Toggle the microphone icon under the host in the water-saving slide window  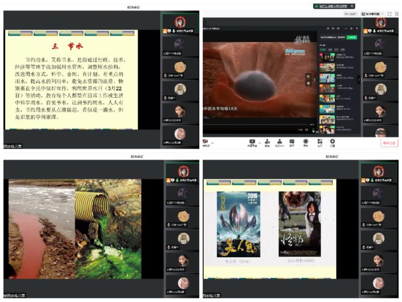click(x=174, y=31)
